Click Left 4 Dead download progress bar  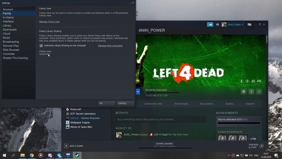point(163,93)
